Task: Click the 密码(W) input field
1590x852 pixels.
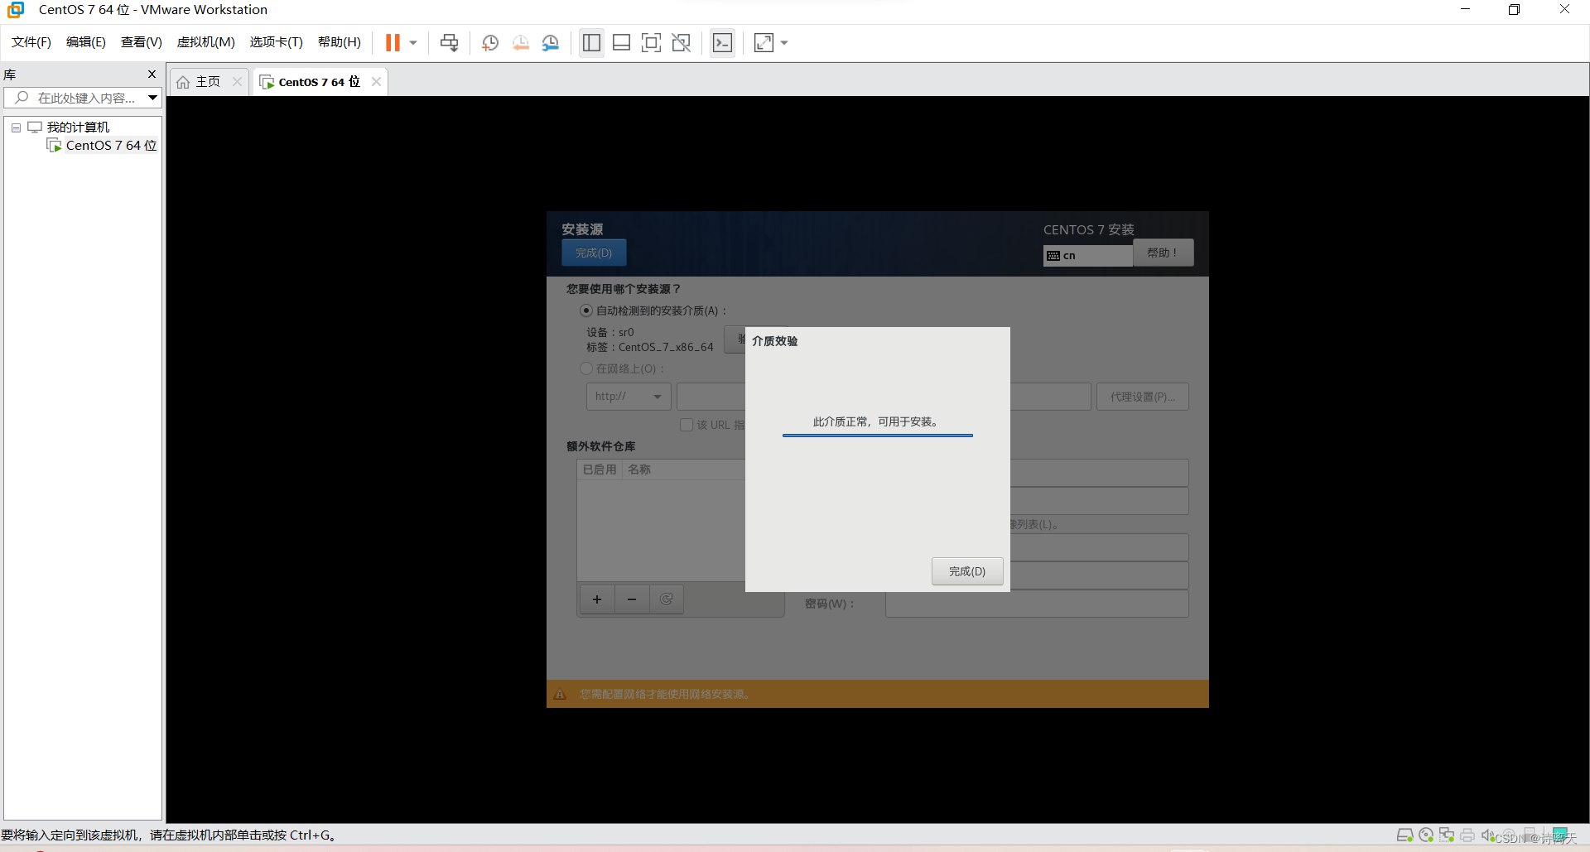Action: point(1037,604)
